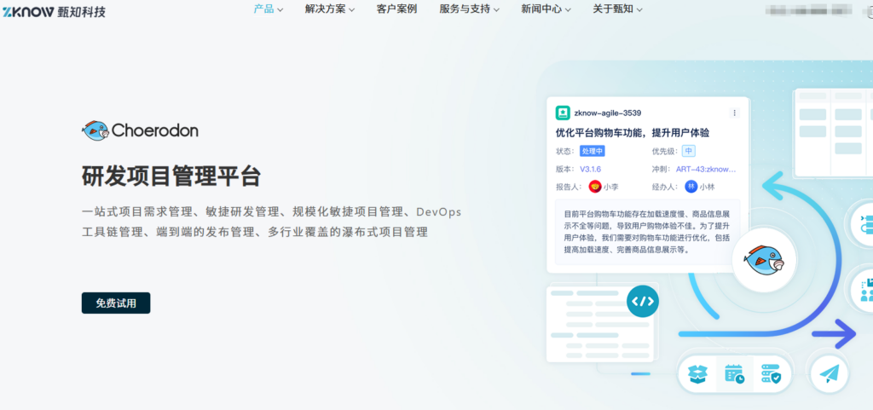Go to 客户案例 page

click(x=396, y=9)
